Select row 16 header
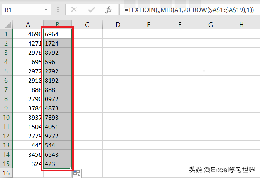Image resolution: width=260 pixels, height=178 pixels. [x=6, y=173]
